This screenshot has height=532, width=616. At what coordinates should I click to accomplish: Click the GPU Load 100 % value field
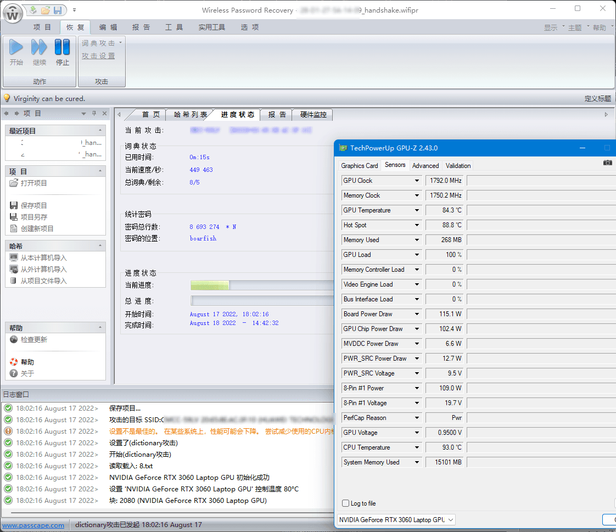tap(444, 255)
